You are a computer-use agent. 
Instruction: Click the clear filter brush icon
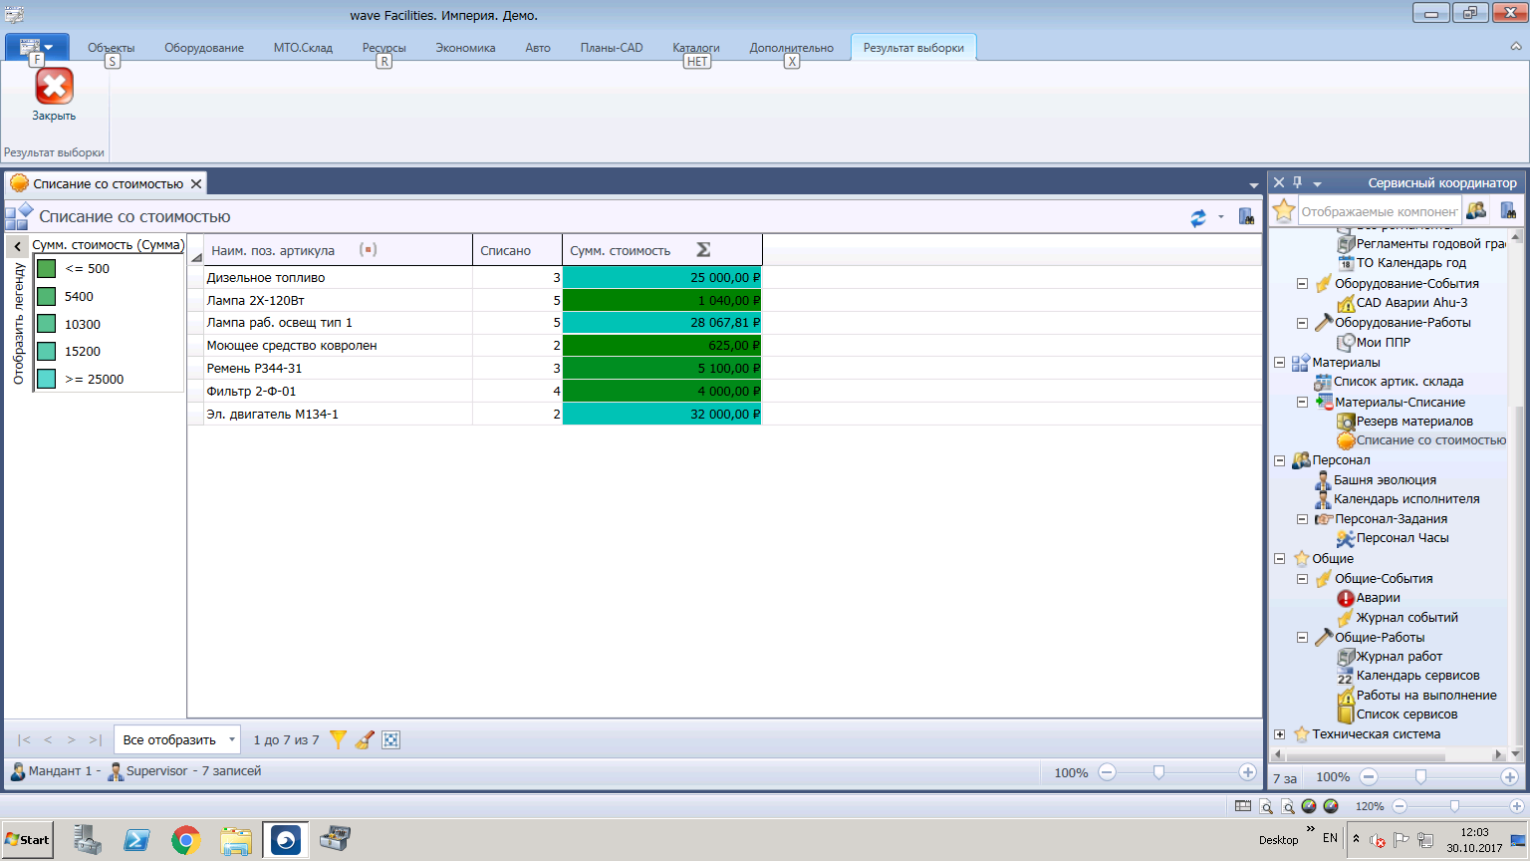pyautogui.click(x=365, y=739)
